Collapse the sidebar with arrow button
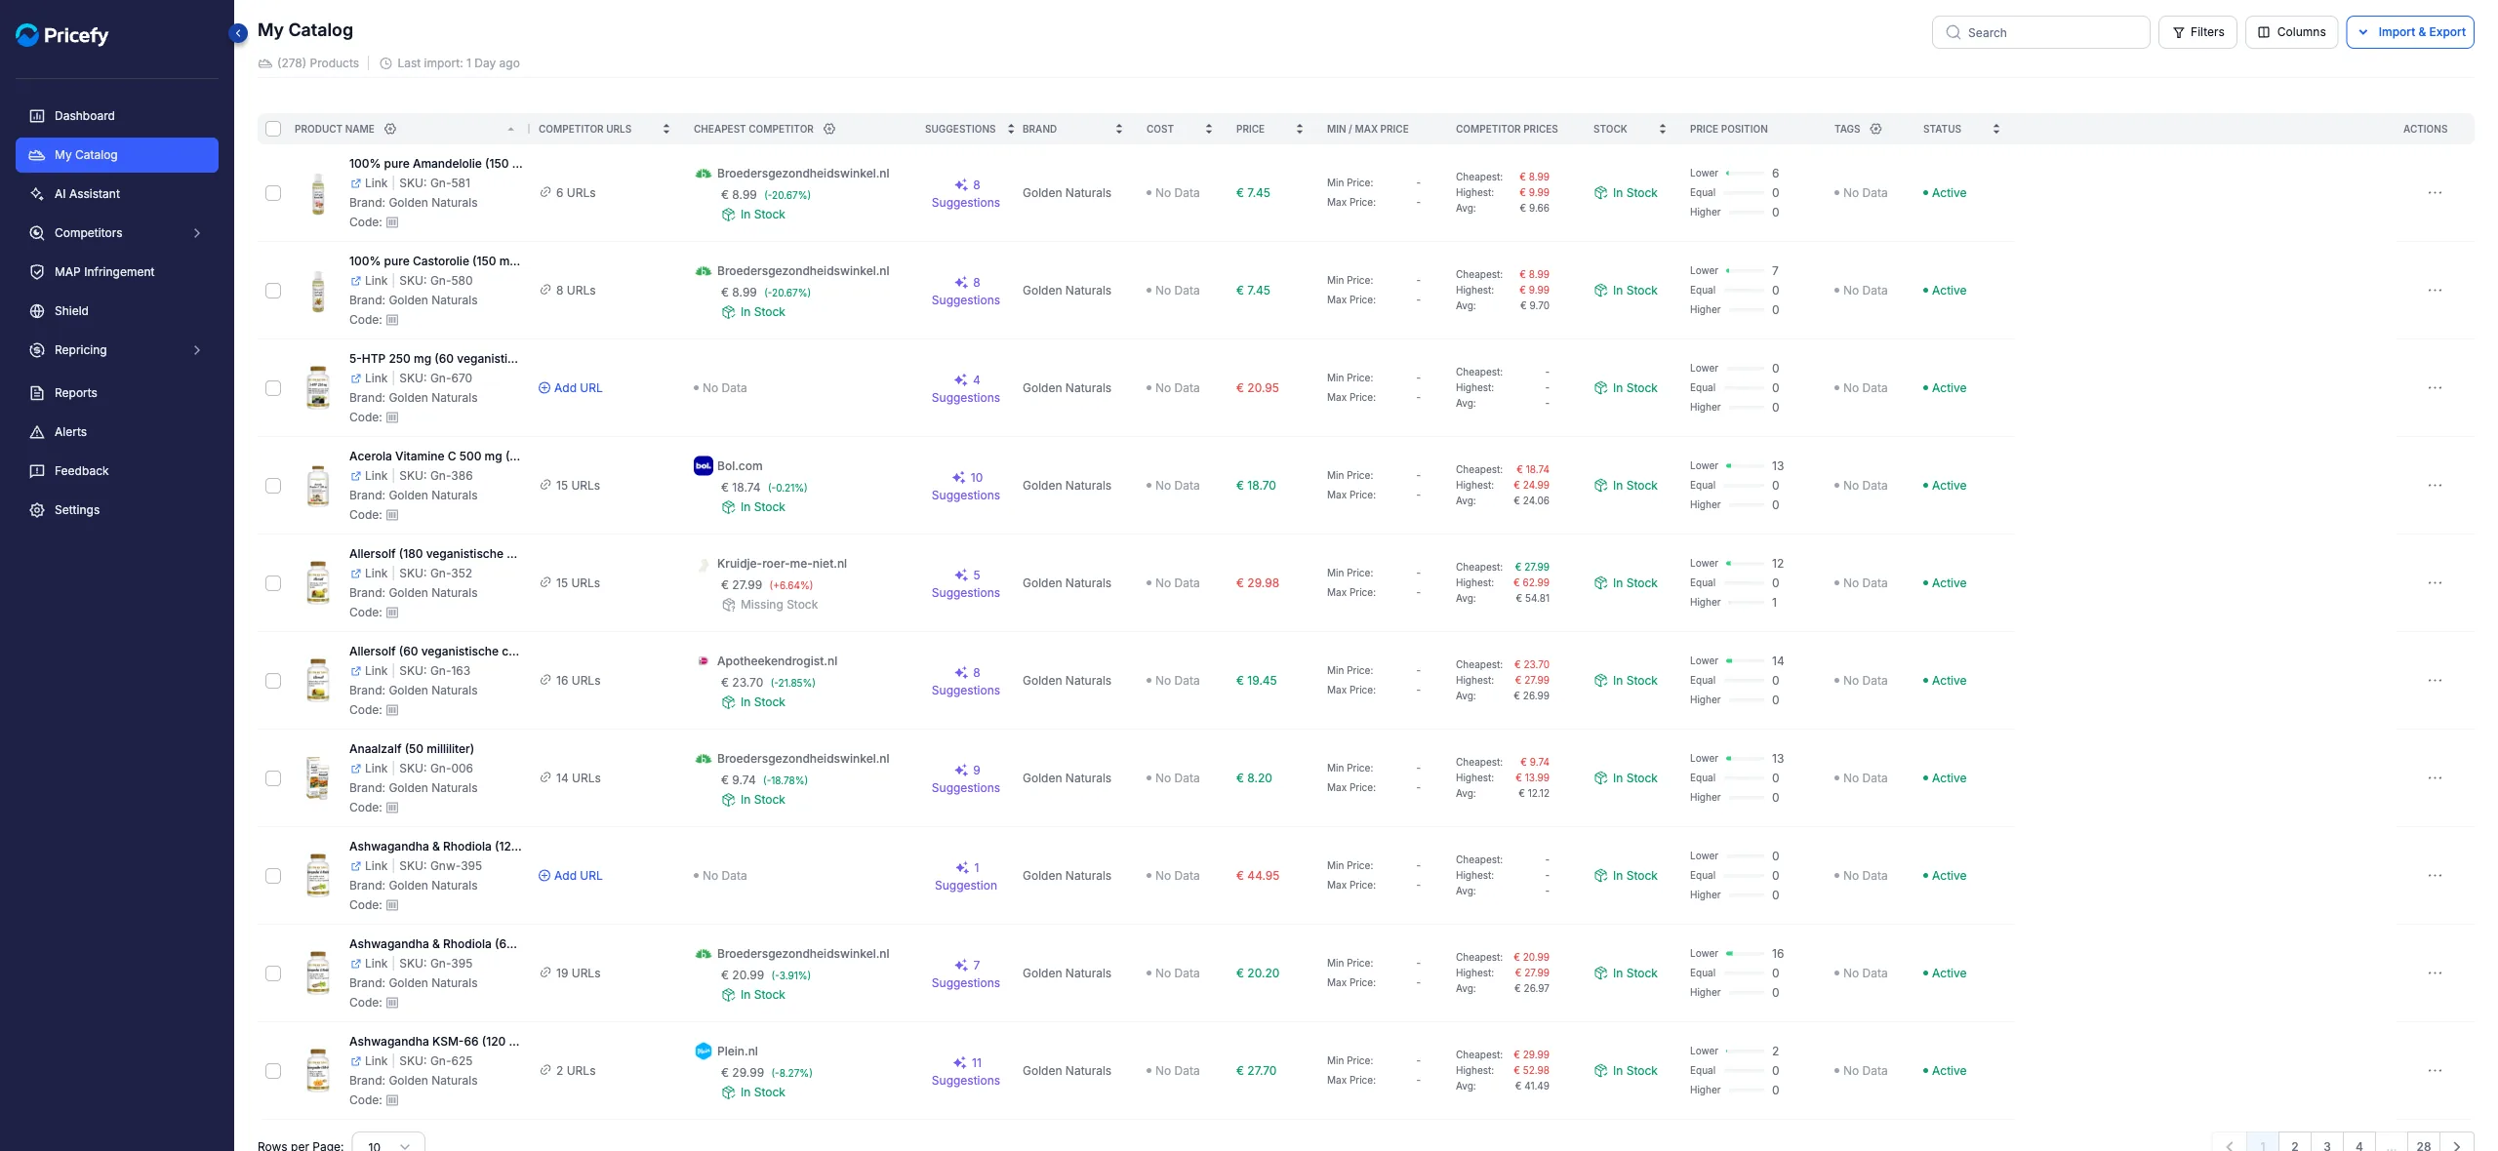The width and height of the screenshot is (2498, 1151). 238,33
